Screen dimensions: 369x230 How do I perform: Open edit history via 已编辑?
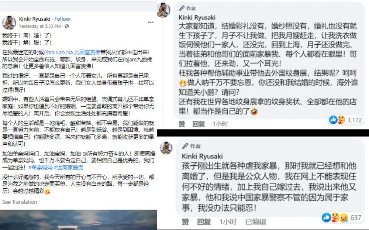(256, 222)
